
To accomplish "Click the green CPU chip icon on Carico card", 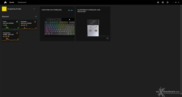I will (x=17, y=22).
